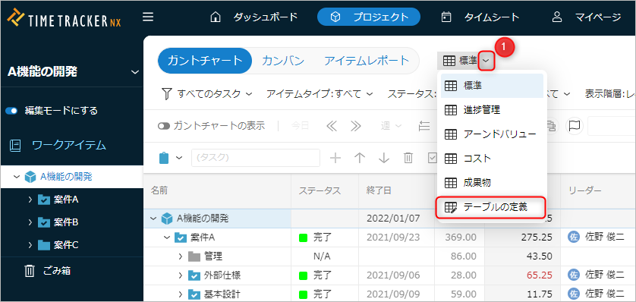Click the 終了日 column header
This screenshot has height=302, width=636.
click(397, 191)
